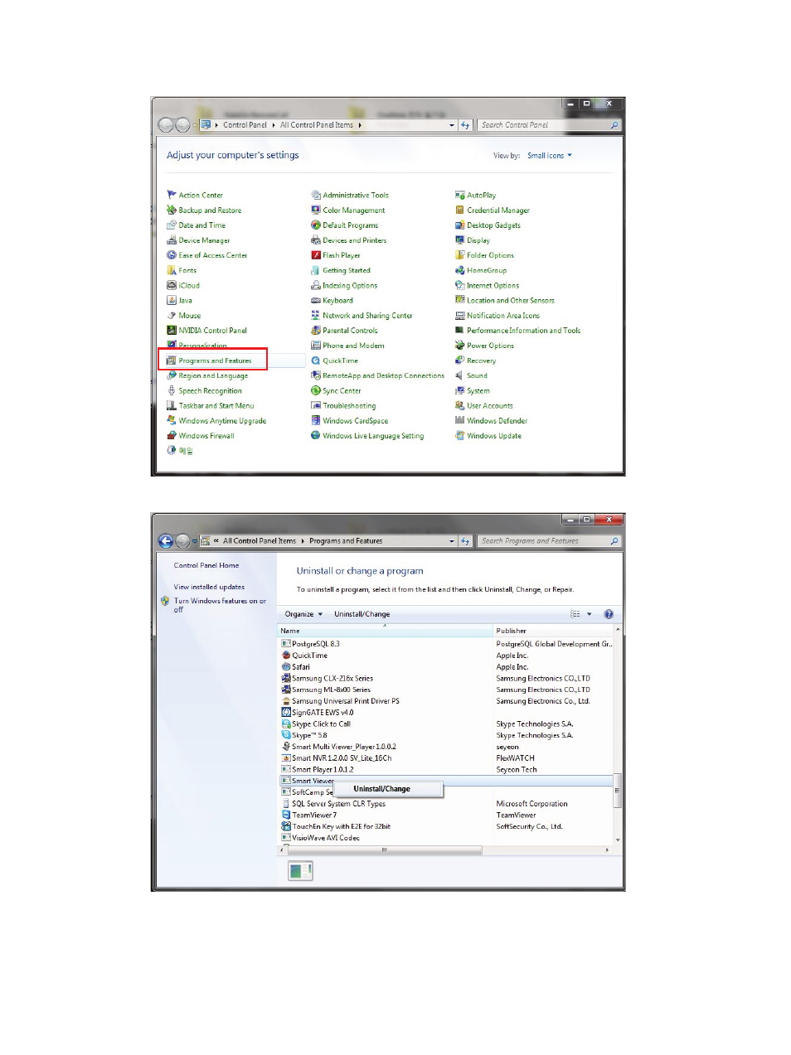Open the Control Panel Home link

(x=206, y=565)
